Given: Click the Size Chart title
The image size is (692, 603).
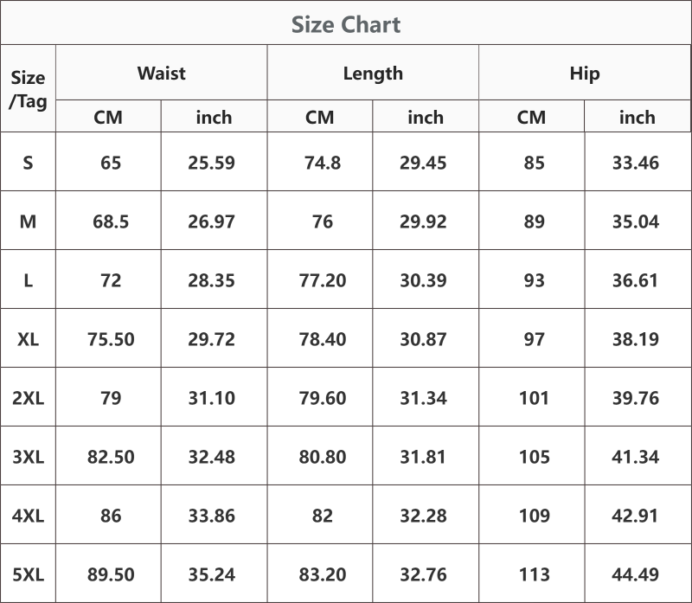Looking at the screenshot, I should click(346, 24).
